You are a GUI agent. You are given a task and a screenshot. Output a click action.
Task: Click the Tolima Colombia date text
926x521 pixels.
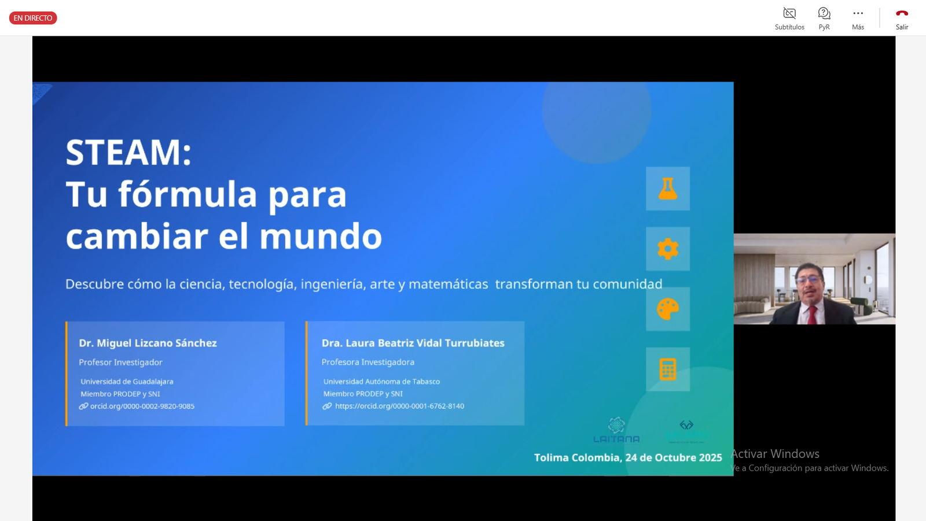[627, 457]
